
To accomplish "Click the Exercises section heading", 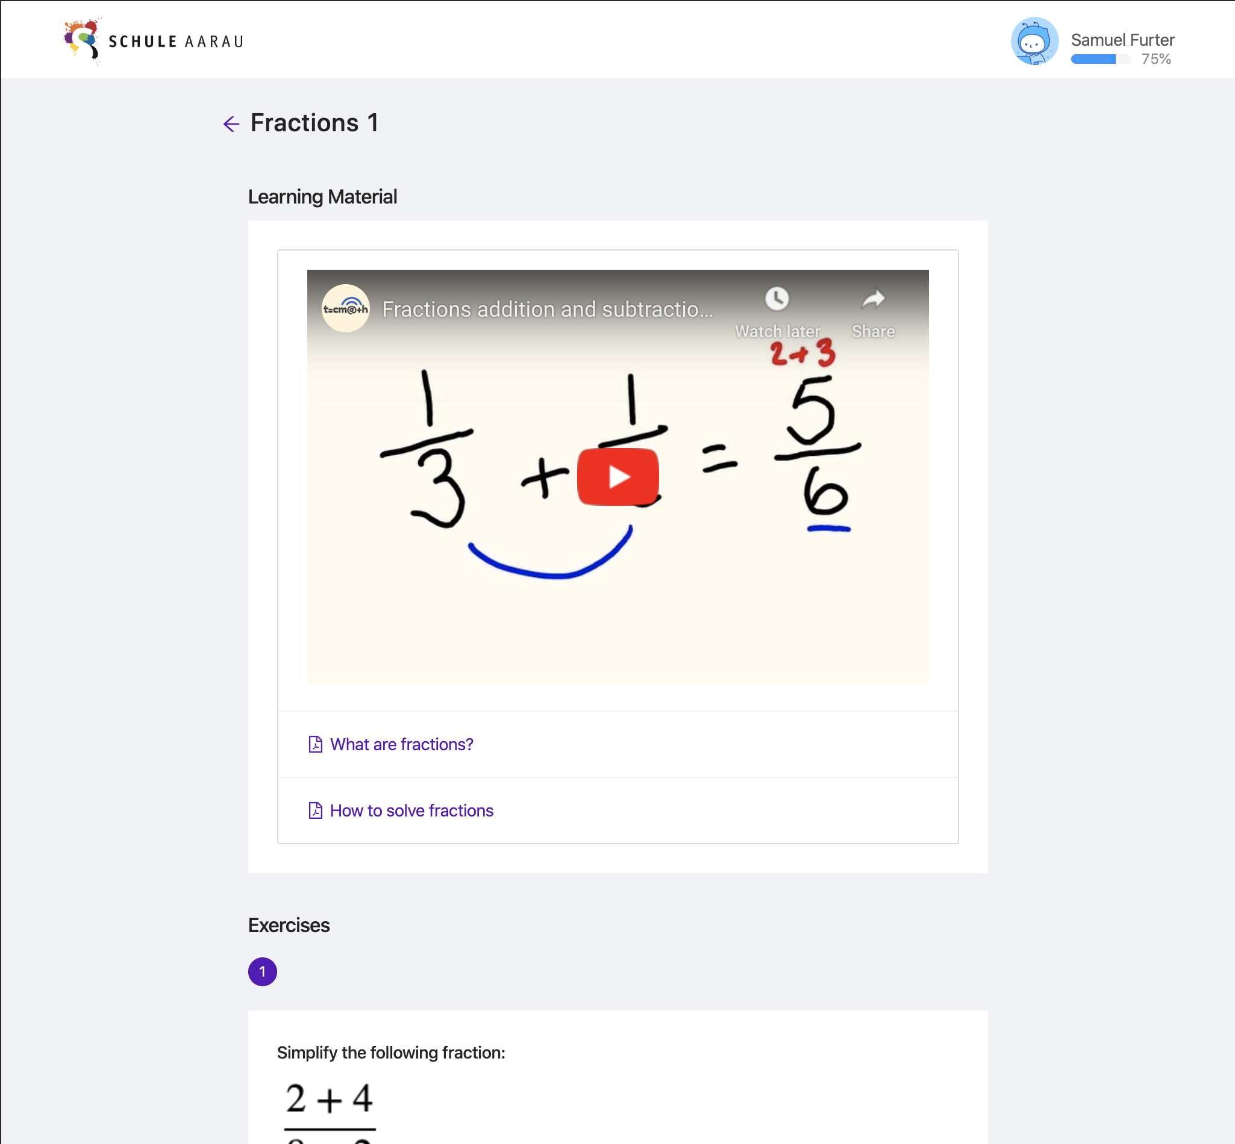I will (289, 925).
